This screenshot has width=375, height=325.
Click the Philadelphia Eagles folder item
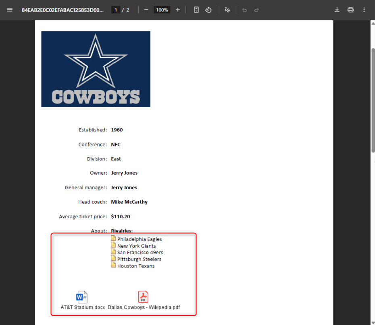(139, 239)
